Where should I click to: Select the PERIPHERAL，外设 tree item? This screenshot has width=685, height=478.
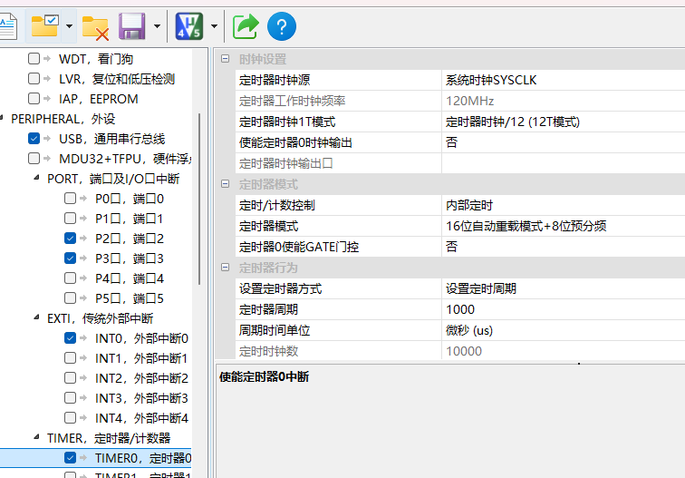(63, 119)
